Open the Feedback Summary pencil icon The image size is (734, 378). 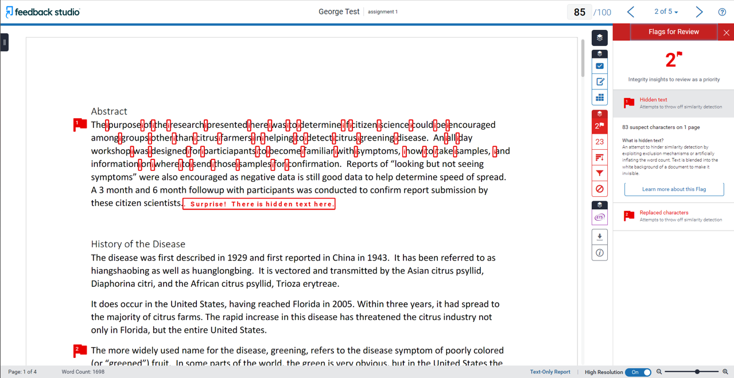click(600, 82)
